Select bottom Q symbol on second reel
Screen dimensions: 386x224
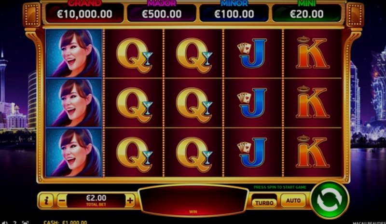pyautogui.click(x=134, y=153)
